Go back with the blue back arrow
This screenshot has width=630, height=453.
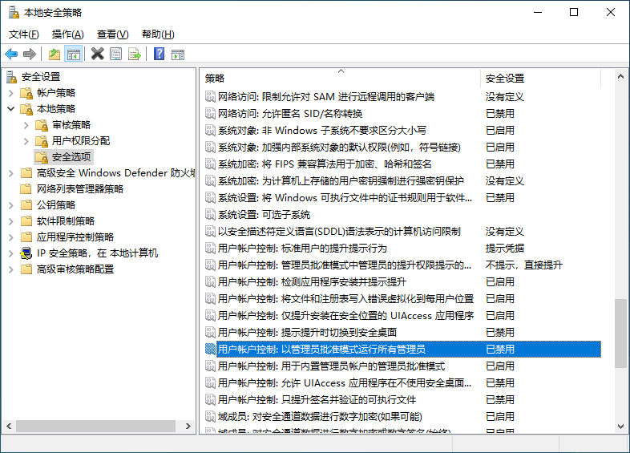point(11,54)
